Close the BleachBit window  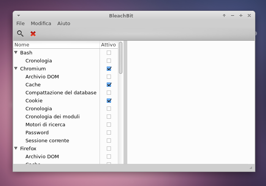coord(249,16)
